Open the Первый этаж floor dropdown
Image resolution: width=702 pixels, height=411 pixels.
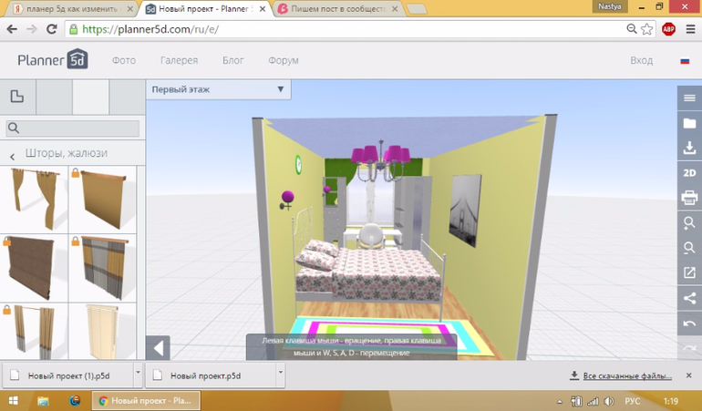[x=219, y=89]
